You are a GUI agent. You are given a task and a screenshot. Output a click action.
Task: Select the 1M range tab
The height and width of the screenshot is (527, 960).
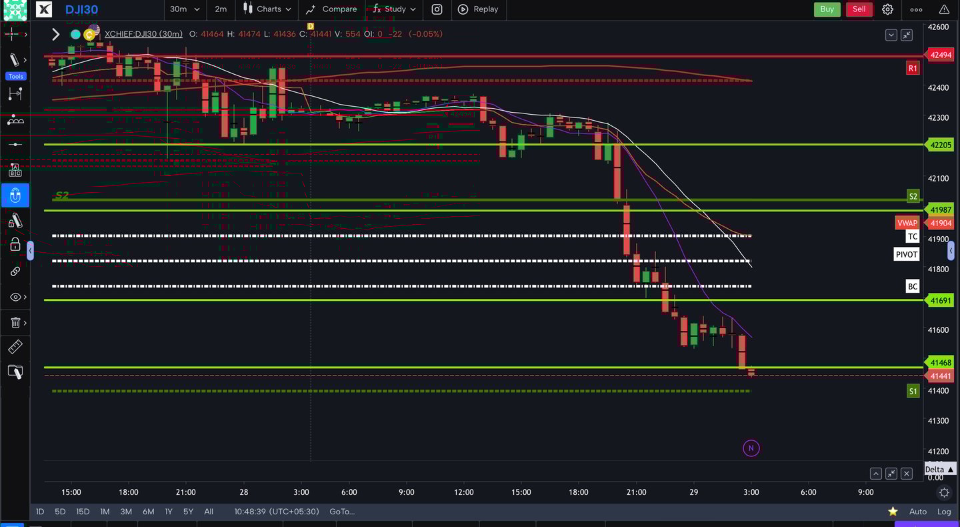[105, 512]
